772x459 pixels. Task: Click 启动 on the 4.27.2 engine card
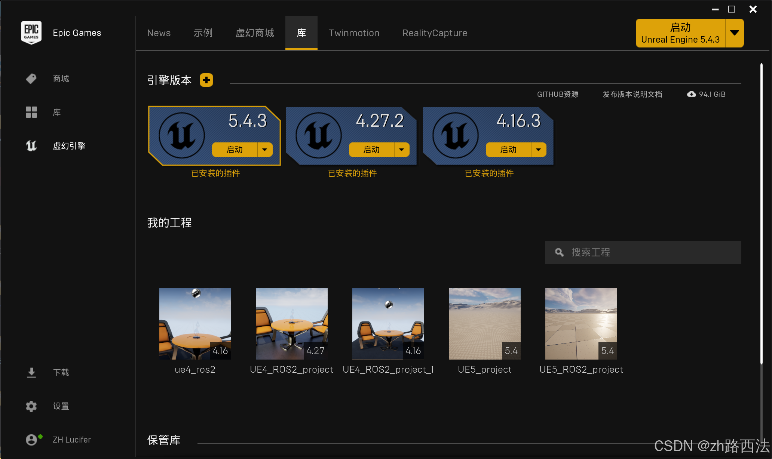tap(371, 150)
